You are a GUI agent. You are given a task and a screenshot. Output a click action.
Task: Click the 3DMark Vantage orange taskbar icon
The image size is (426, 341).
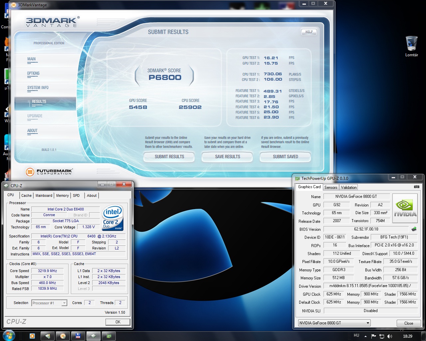[63, 336]
